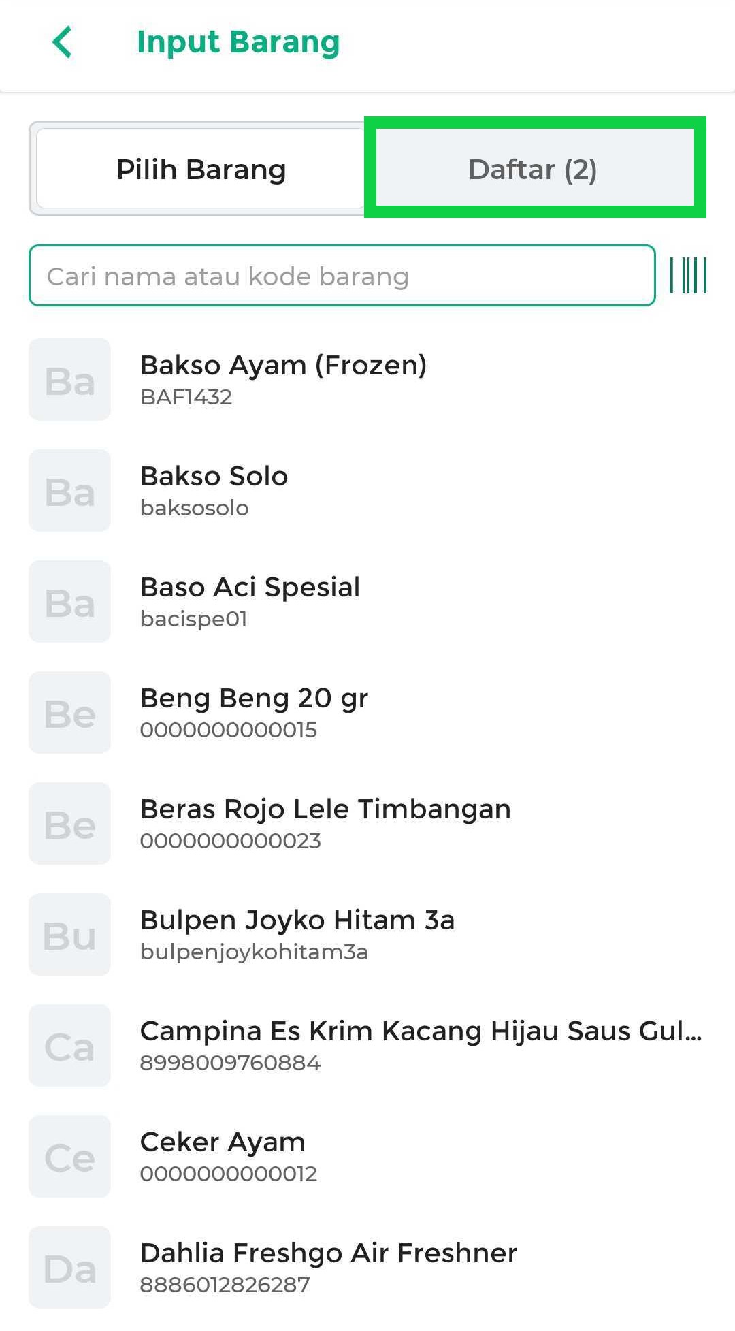The height and width of the screenshot is (1331, 735).
Task: Tap the Be avatar beside Beng Beng 20 gr
Action: point(69,713)
